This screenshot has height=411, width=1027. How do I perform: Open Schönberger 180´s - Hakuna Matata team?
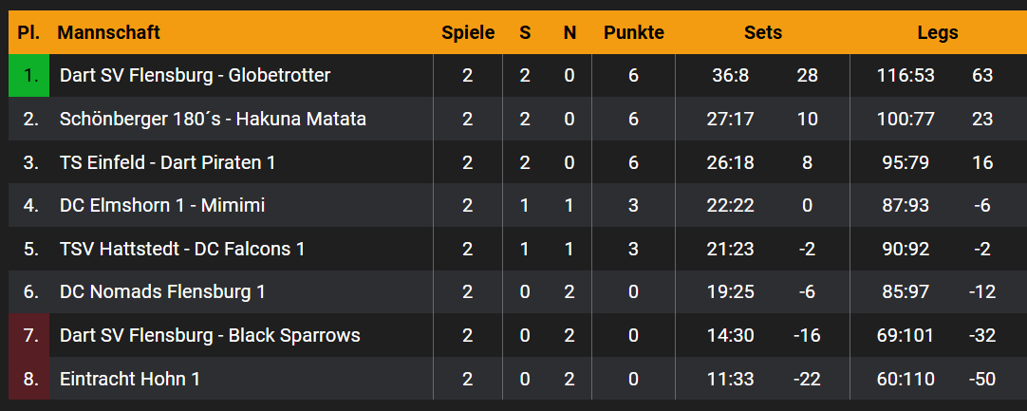213,120
